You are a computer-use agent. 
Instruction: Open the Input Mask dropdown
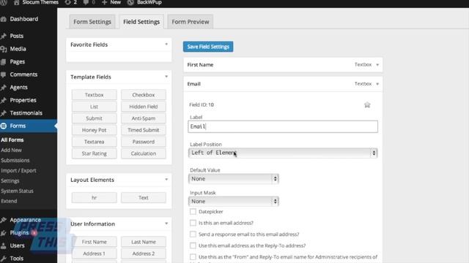pos(234,202)
